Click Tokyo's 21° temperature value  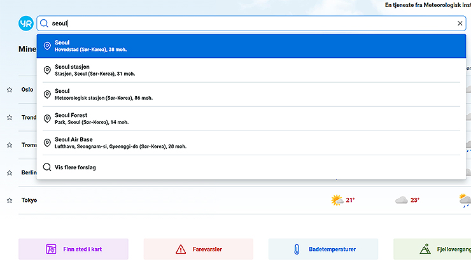pyautogui.click(x=350, y=200)
